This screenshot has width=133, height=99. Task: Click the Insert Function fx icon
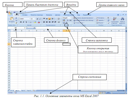(x=34, y=28)
